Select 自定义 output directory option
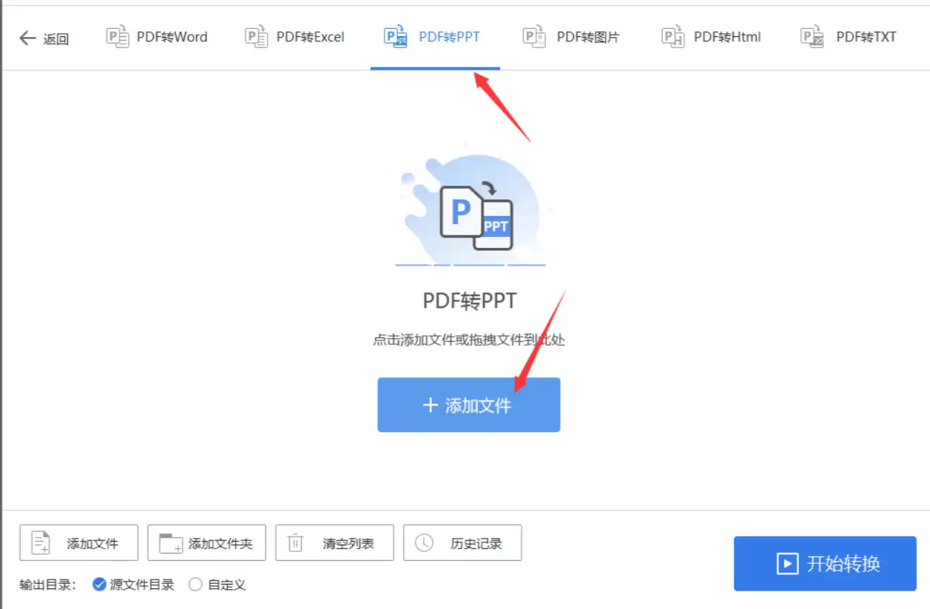This screenshot has height=609, width=930. (x=195, y=585)
